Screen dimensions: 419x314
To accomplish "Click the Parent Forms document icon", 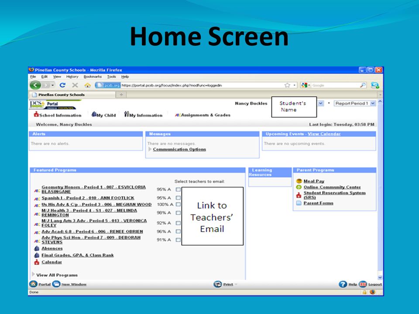I will coord(299,203).
